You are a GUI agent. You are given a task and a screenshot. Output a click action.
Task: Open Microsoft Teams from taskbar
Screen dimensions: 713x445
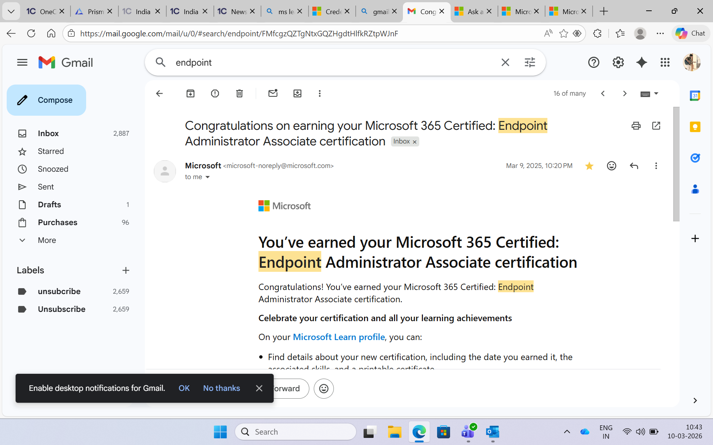coord(468,432)
